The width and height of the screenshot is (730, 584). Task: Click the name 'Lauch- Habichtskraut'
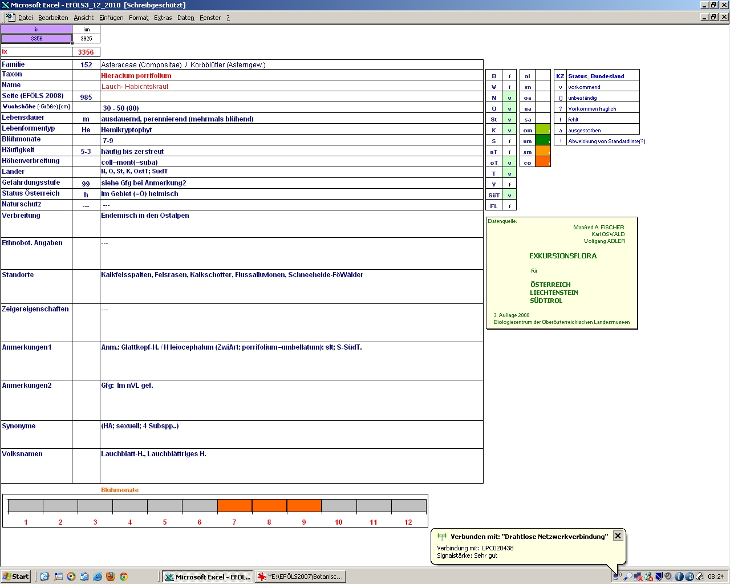(135, 86)
